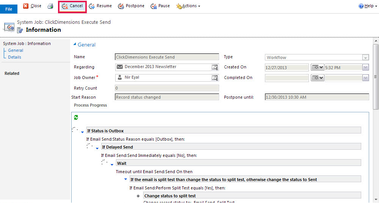Viewport: 379px width, 203px height.
Task: Go to the General section link
Action: click(16, 50)
